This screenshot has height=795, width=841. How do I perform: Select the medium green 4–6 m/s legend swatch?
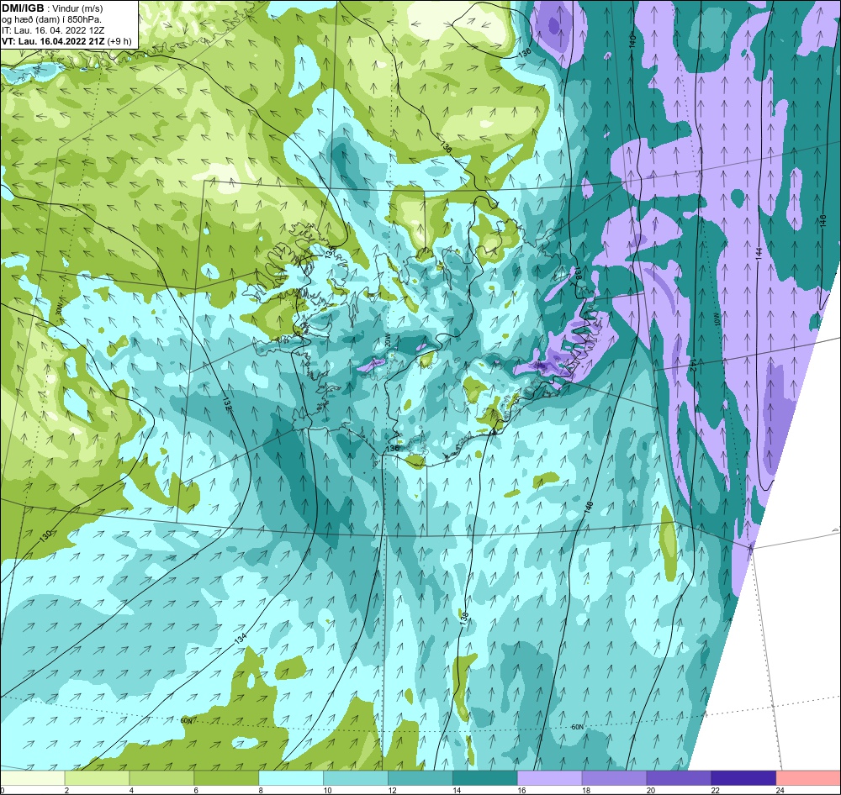pyautogui.click(x=161, y=777)
